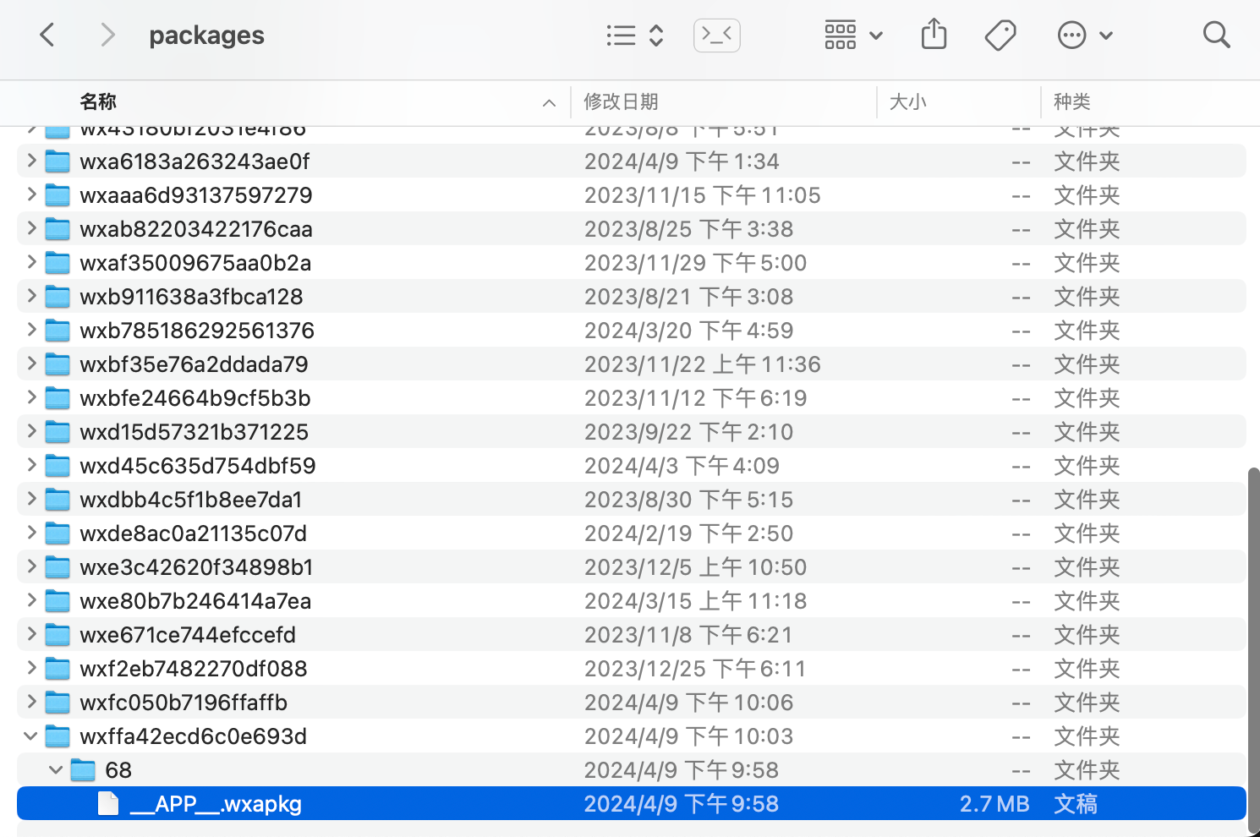
Task: Expand folder wxfc050b7196ffaffb
Action: [x=31, y=702]
